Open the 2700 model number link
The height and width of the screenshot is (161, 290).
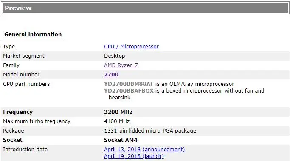[111, 75]
